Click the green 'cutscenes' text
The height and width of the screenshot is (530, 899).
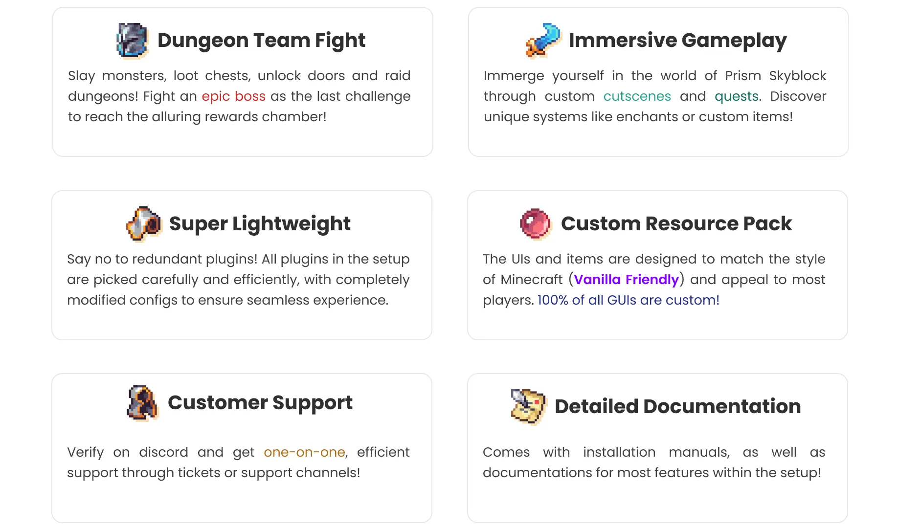pyautogui.click(x=637, y=96)
